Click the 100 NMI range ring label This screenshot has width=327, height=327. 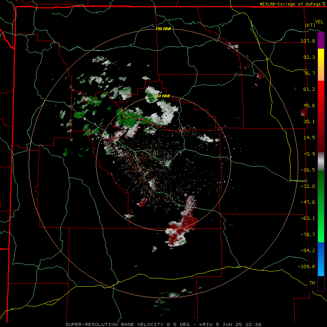point(163,29)
